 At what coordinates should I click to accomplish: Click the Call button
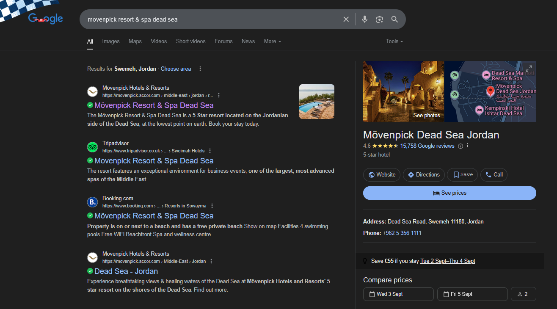point(494,175)
